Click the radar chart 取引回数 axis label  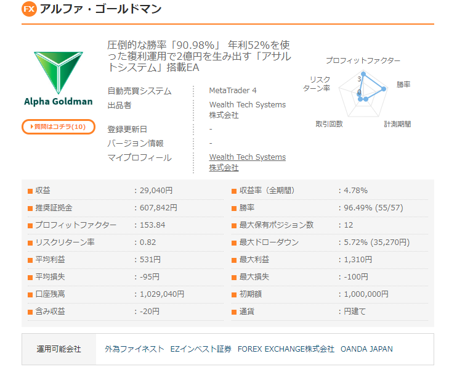pos(330,124)
